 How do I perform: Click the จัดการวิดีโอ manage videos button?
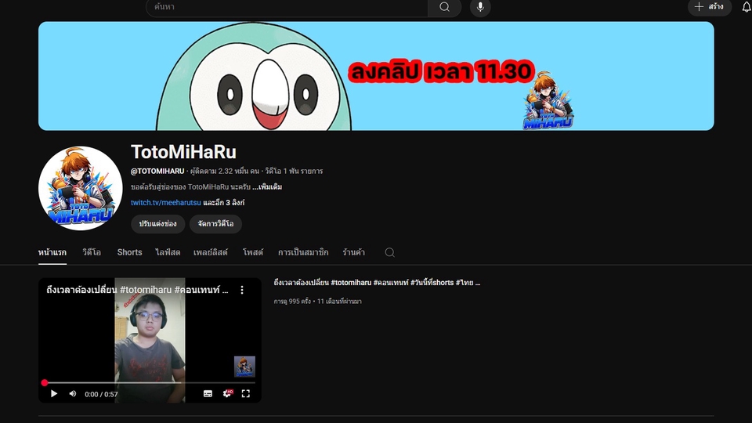pos(215,224)
